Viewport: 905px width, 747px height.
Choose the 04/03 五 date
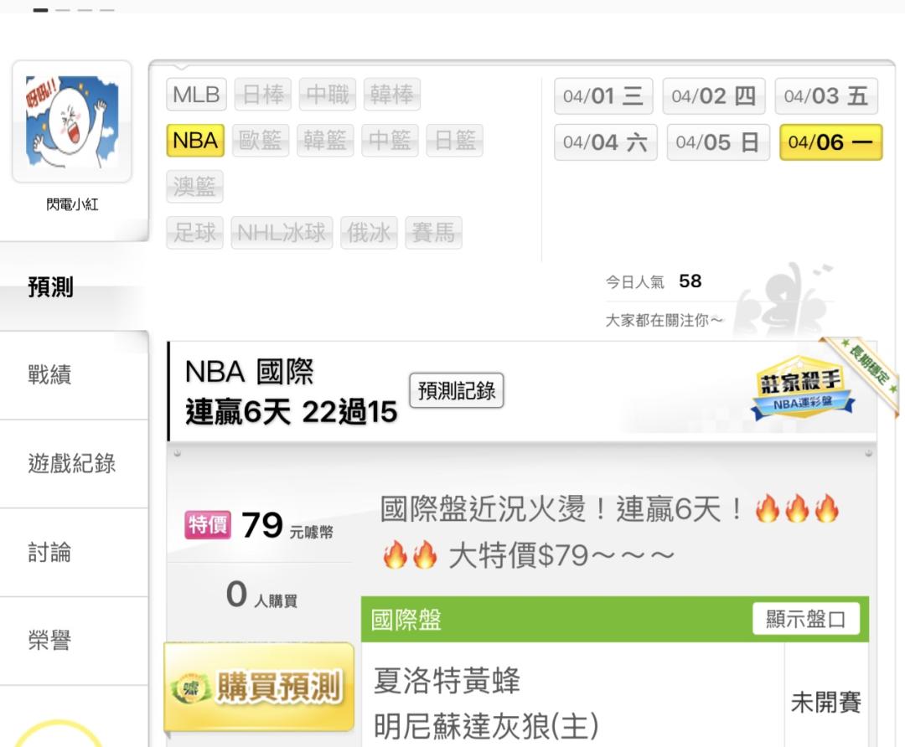click(826, 95)
